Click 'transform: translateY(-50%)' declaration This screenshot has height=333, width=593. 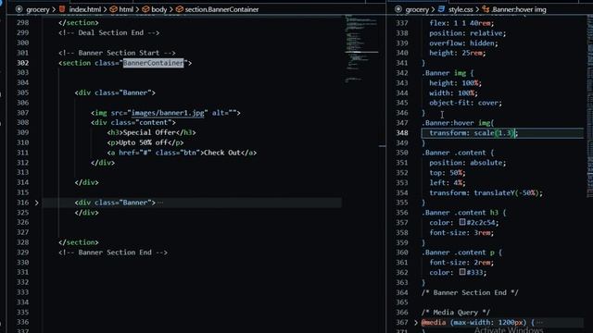pyautogui.click(x=486, y=193)
